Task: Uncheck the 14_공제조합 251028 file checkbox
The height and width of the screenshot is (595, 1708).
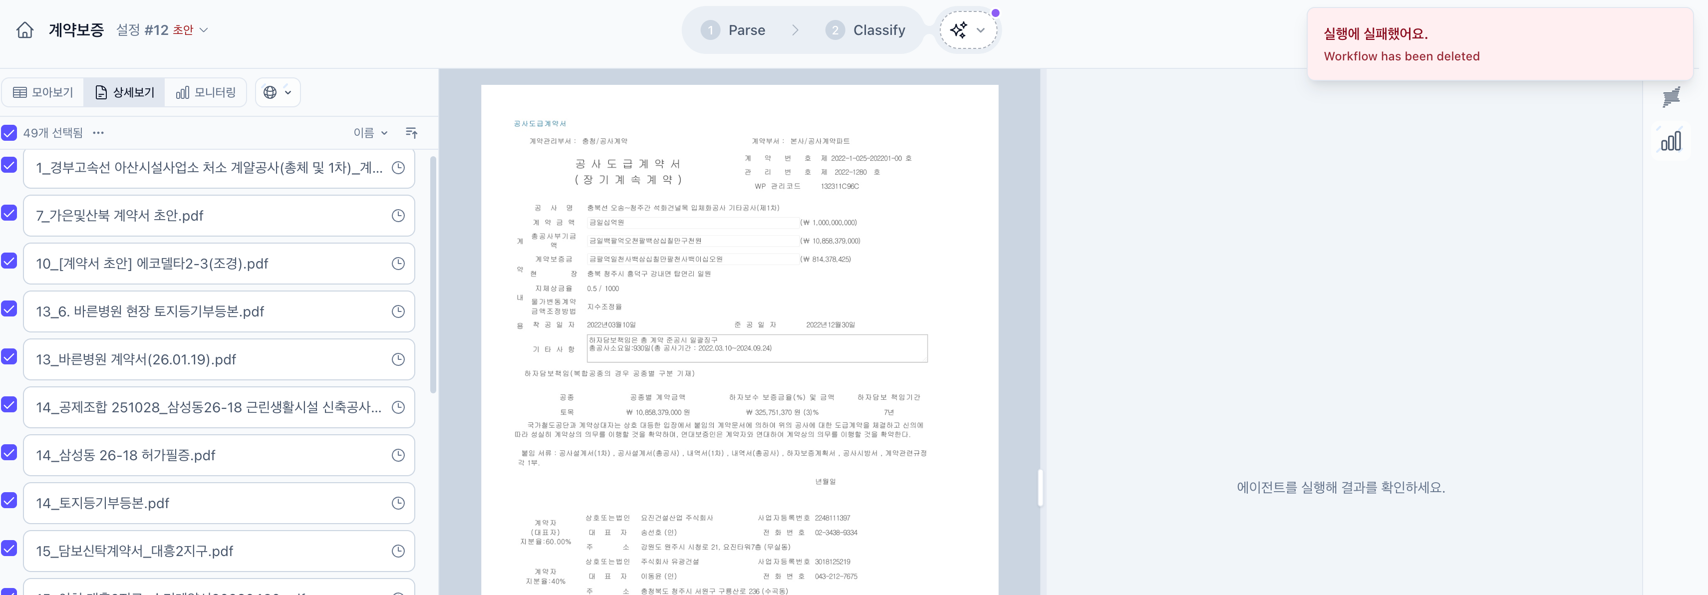Action: (x=8, y=404)
